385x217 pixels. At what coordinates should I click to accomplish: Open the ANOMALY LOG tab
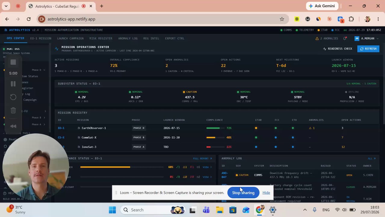128,38
